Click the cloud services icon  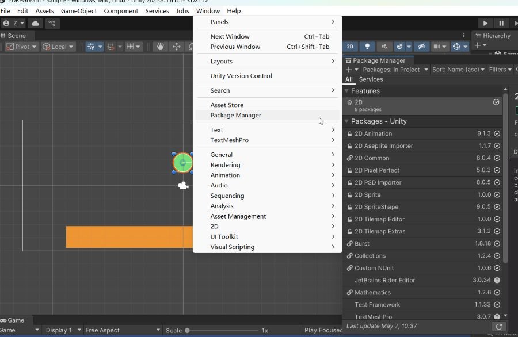[35, 24]
